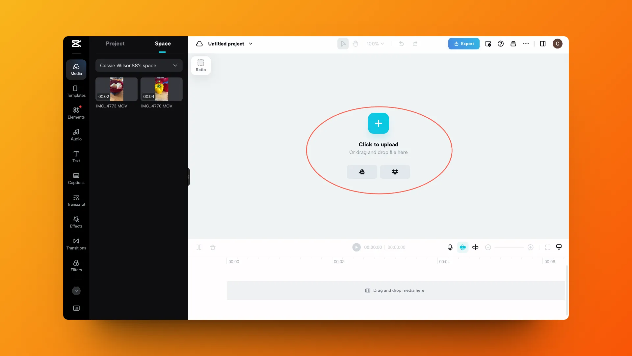632x356 pixels.
Task: Open the Text panel
Action: (x=76, y=157)
